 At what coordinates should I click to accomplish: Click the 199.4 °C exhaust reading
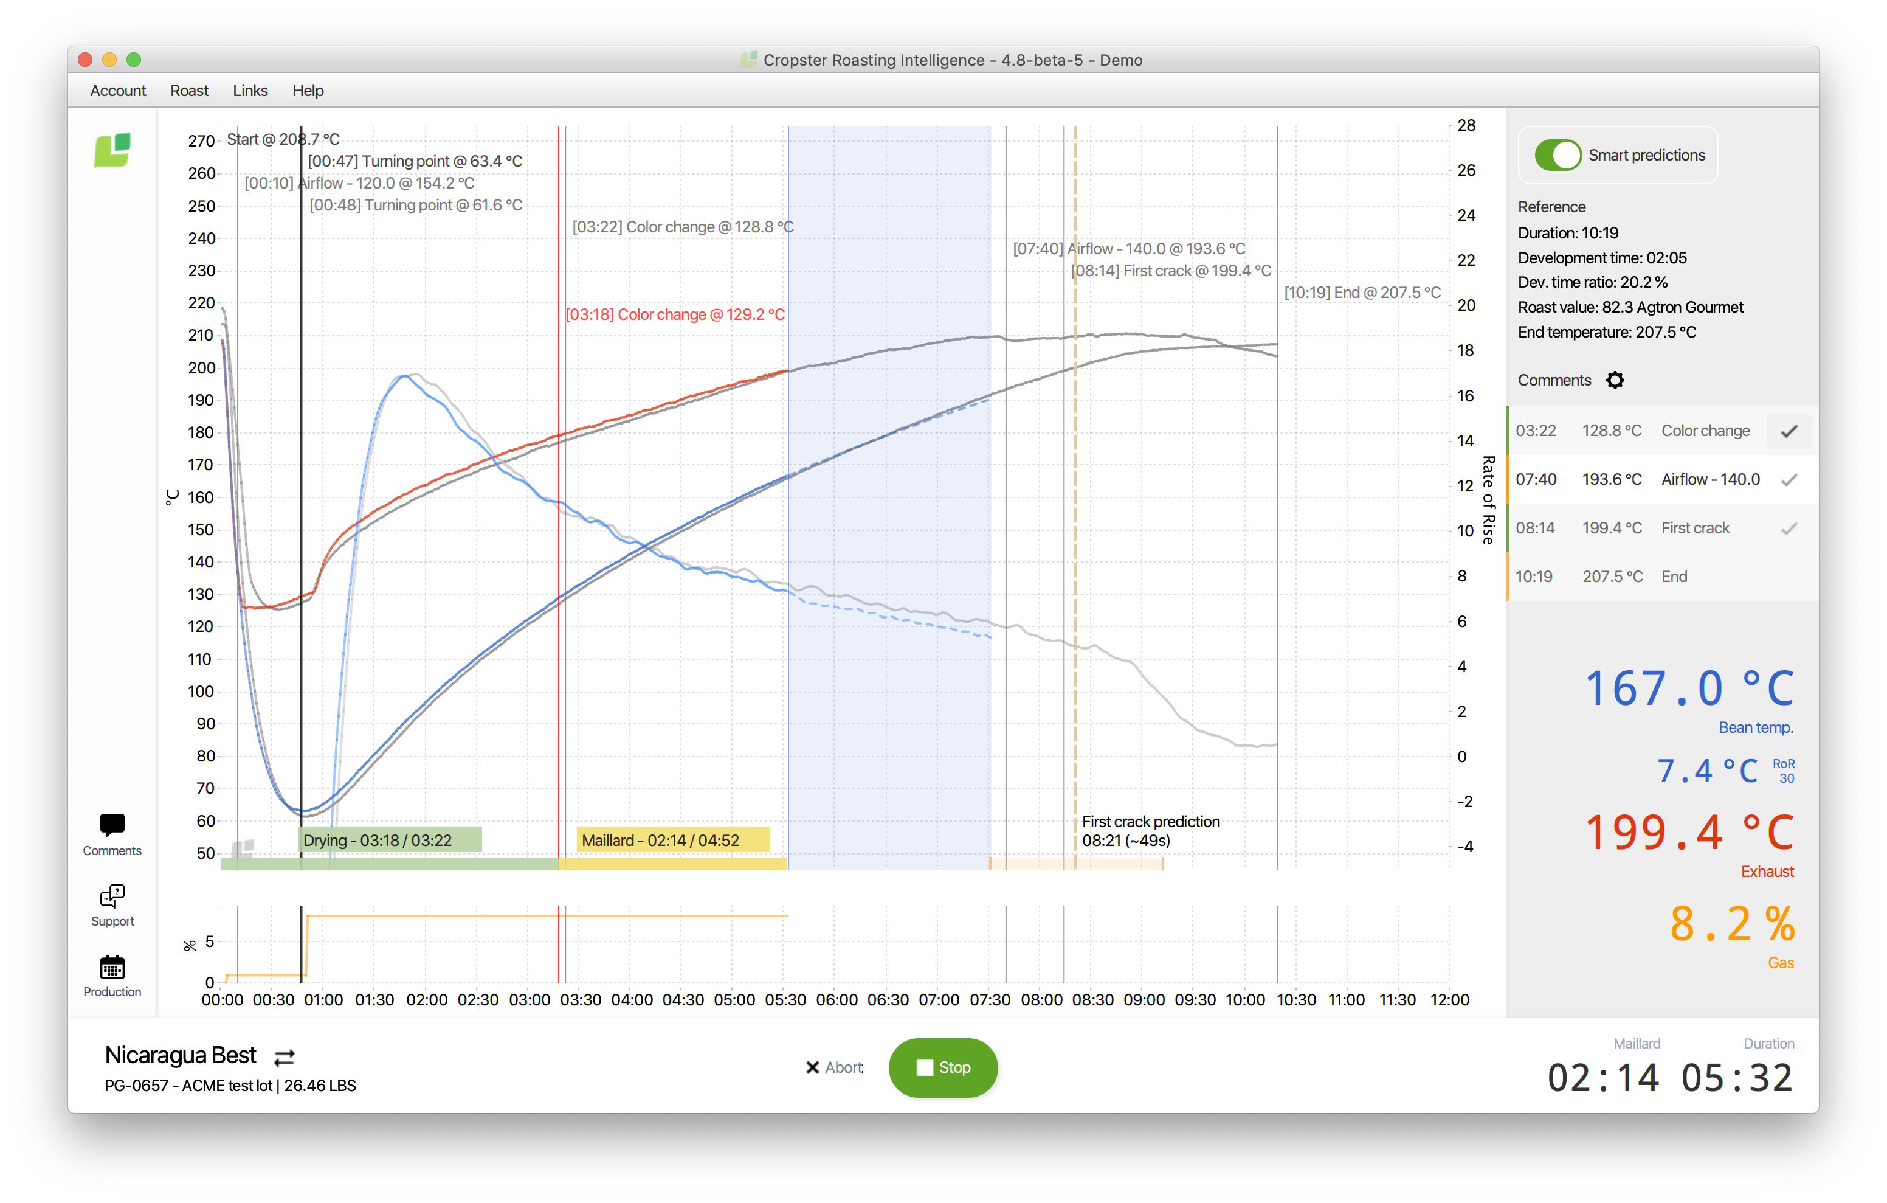(x=1689, y=832)
